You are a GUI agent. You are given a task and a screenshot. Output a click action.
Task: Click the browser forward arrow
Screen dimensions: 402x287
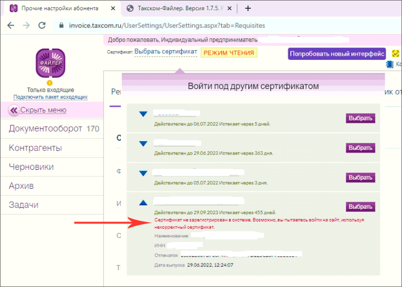click(27, 26)
